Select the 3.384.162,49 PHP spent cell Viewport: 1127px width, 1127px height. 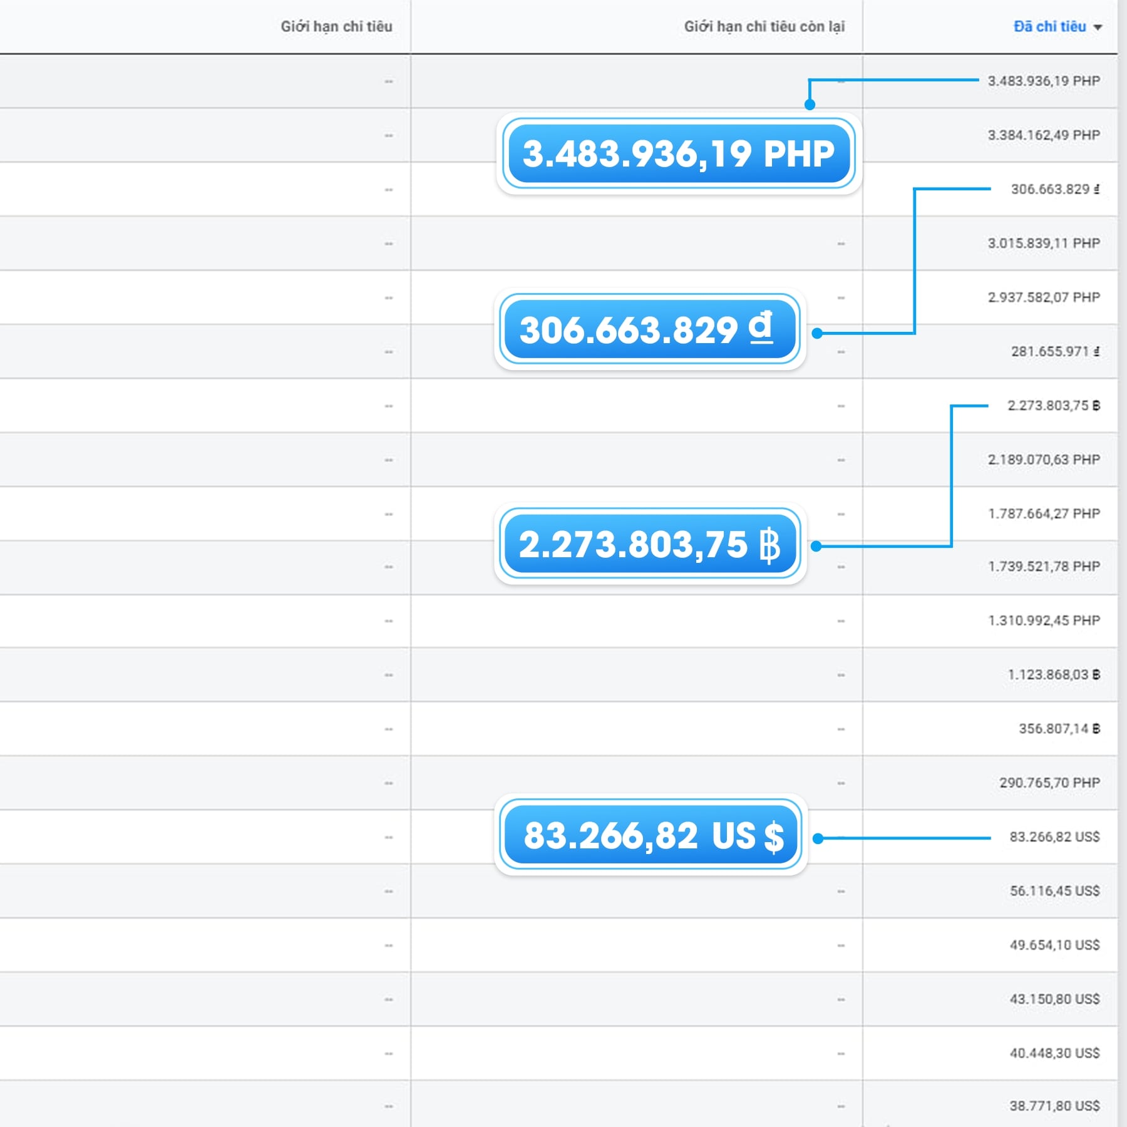pos(1043,135)
